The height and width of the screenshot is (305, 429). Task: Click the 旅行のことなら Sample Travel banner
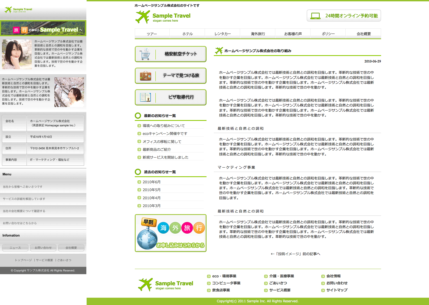43,28
